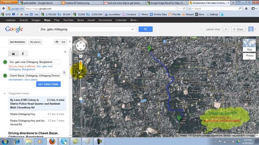Click Similar Sites toolbar item
Image resolution: width=259 pixels, height=145 pixels.
(158, 14)
